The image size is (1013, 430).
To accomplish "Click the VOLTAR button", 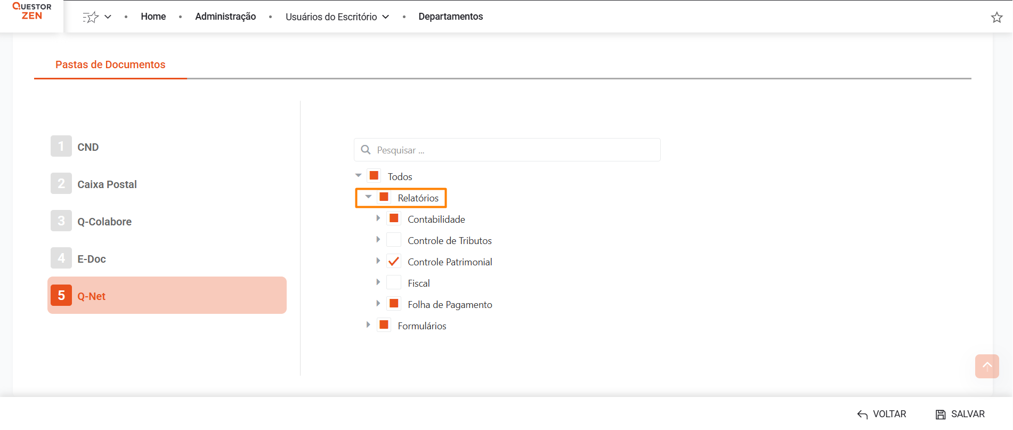I will (882, 414).
